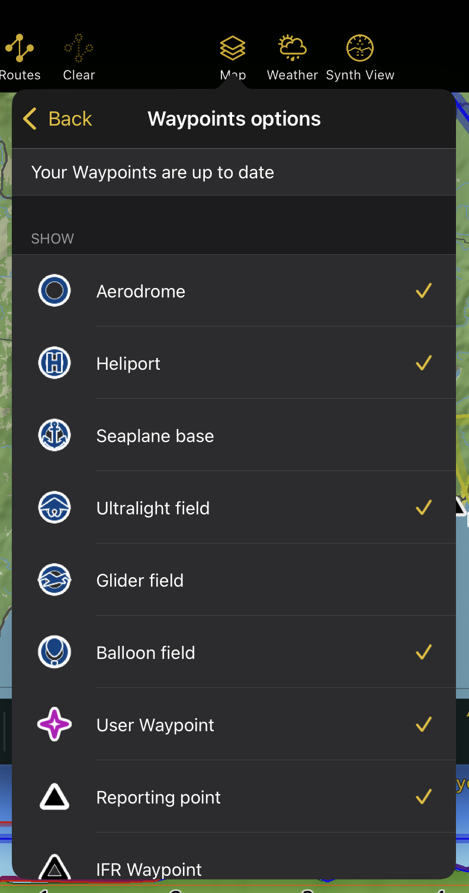The width and height of the screenshot is (469, 893).
Task: Uncheck the Aerodrome checkmark
Action: click(x=423, y=290)
